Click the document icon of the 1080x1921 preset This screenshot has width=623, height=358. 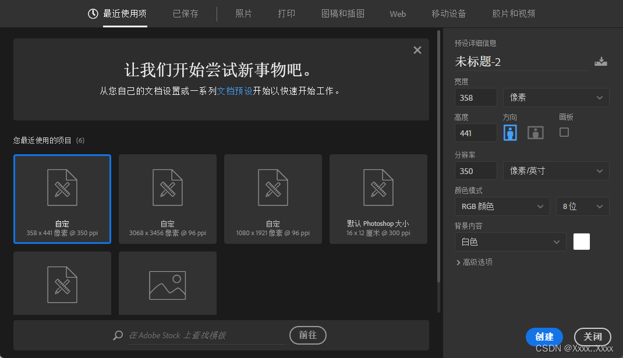(x=272, y=187)
